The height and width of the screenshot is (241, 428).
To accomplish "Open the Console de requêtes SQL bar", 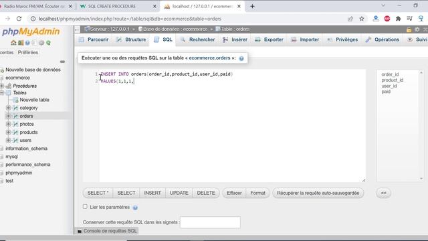I will tap(107, 231).
